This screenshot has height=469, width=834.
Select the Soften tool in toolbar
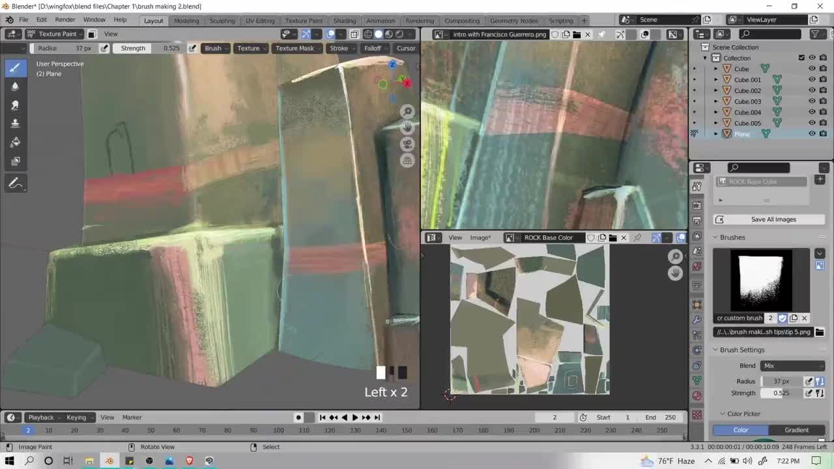point(16,86)
